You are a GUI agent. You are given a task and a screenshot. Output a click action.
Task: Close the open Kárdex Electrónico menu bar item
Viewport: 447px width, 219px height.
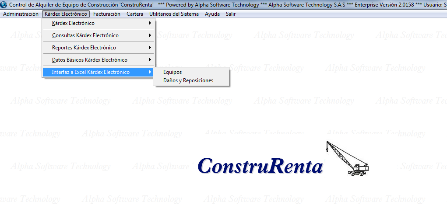point(66,14)
